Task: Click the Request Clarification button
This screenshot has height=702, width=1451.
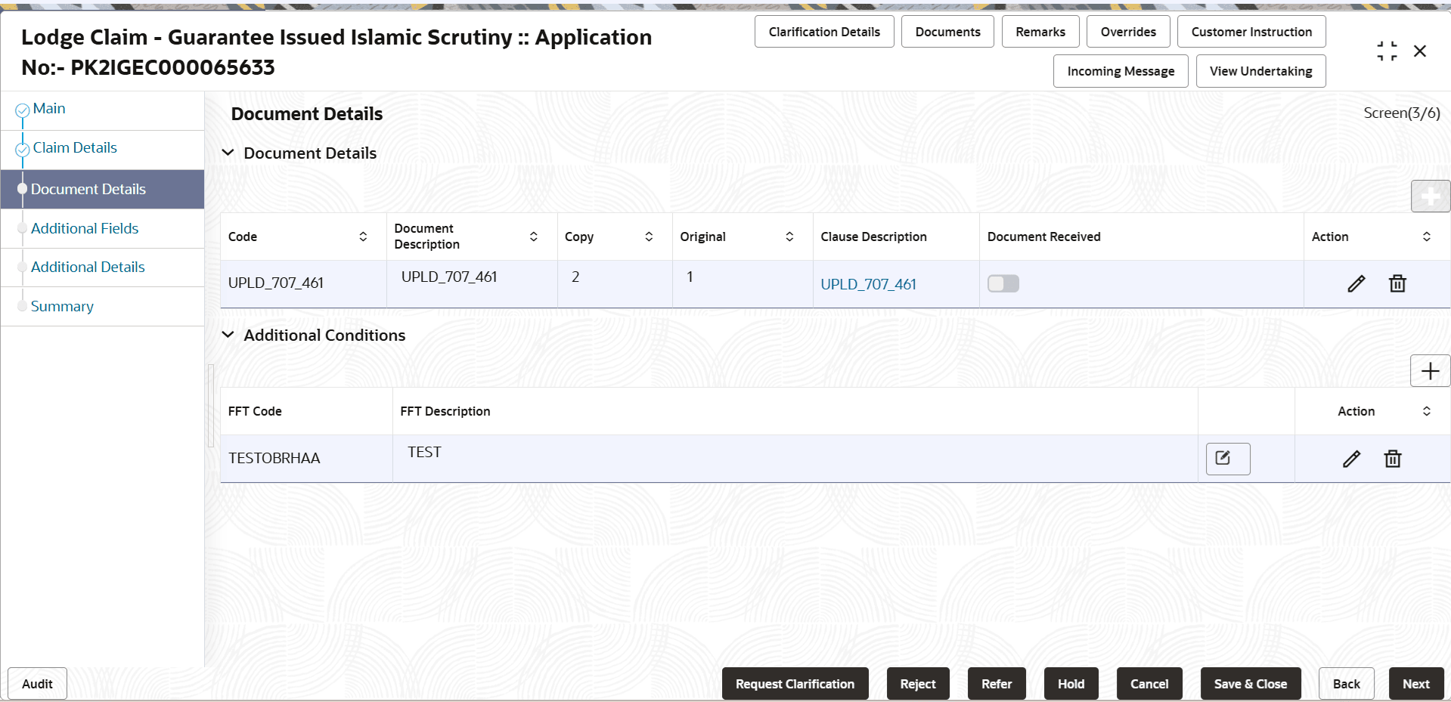Action: (794, 683)
